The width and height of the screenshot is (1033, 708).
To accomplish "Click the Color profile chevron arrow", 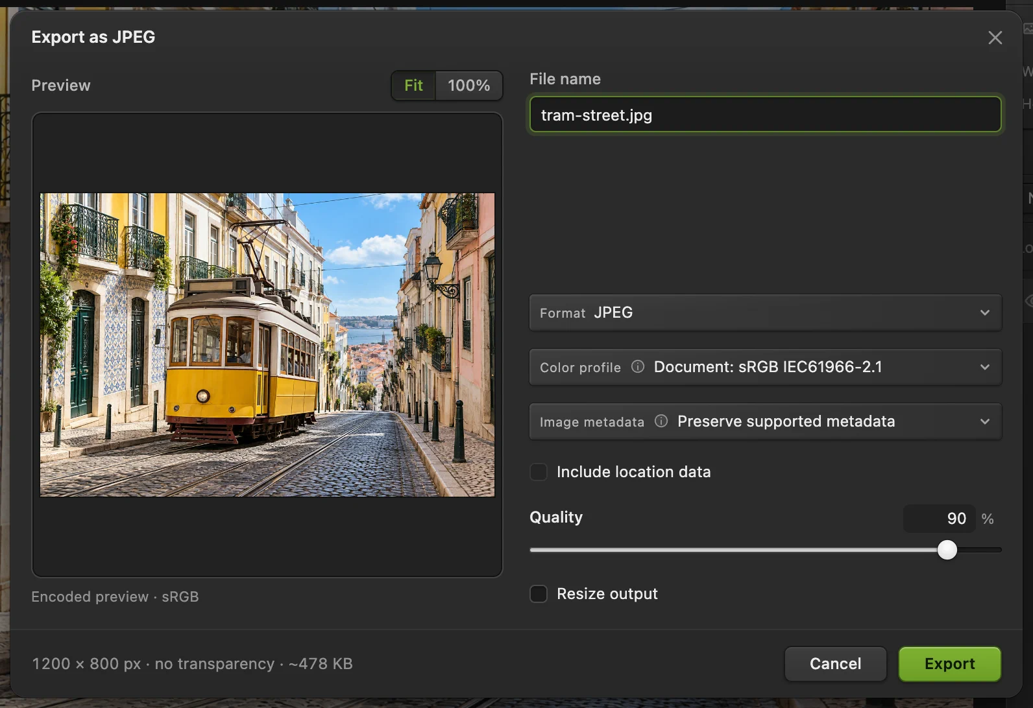I will [985, 367].
